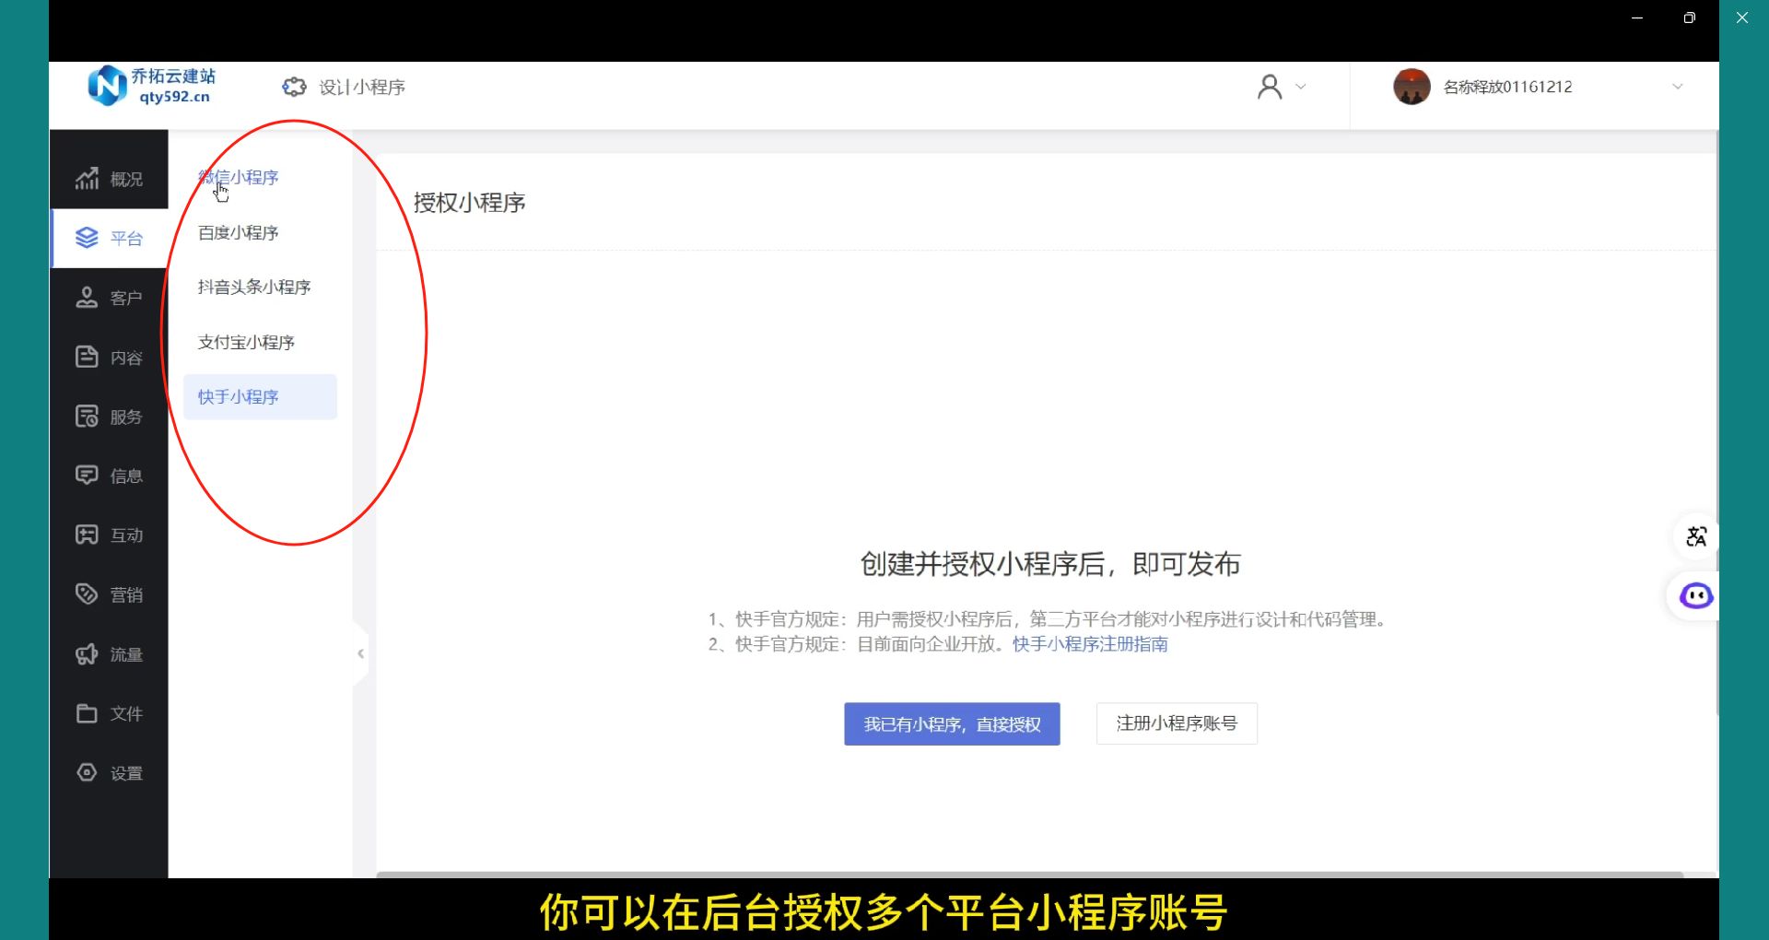Screen dimensions: 1769x940
Task: Select 快手小程序 in the platform submenu
Action: pos(260,397)
